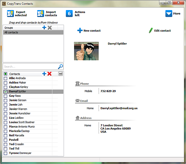Select contact Ted Thill
The width and height of the screenshot is (186, 164).
[x=14, y=149]
